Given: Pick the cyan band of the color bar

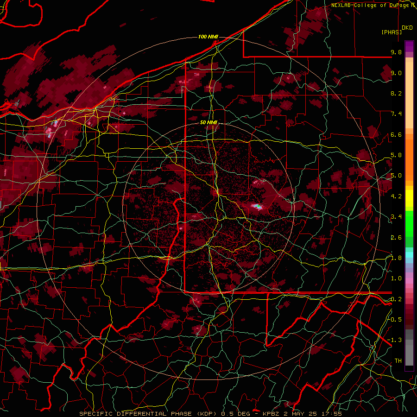Looking at the screenshot, I should 409,255.
